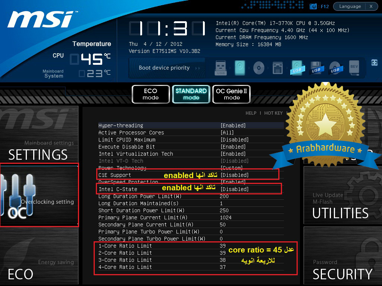Viewport: 382px width, 286px height.
Task: Open the OC overclocking sliders icon
Action: (18, 196)
